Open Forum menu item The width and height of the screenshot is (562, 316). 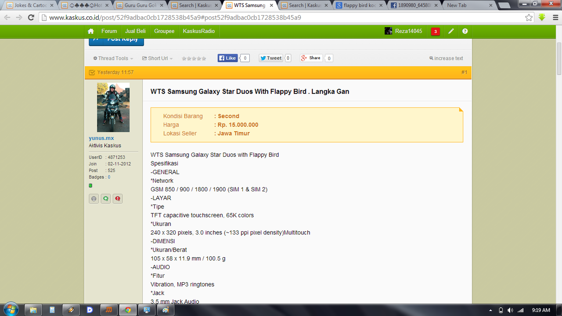(x=109, y=31)
